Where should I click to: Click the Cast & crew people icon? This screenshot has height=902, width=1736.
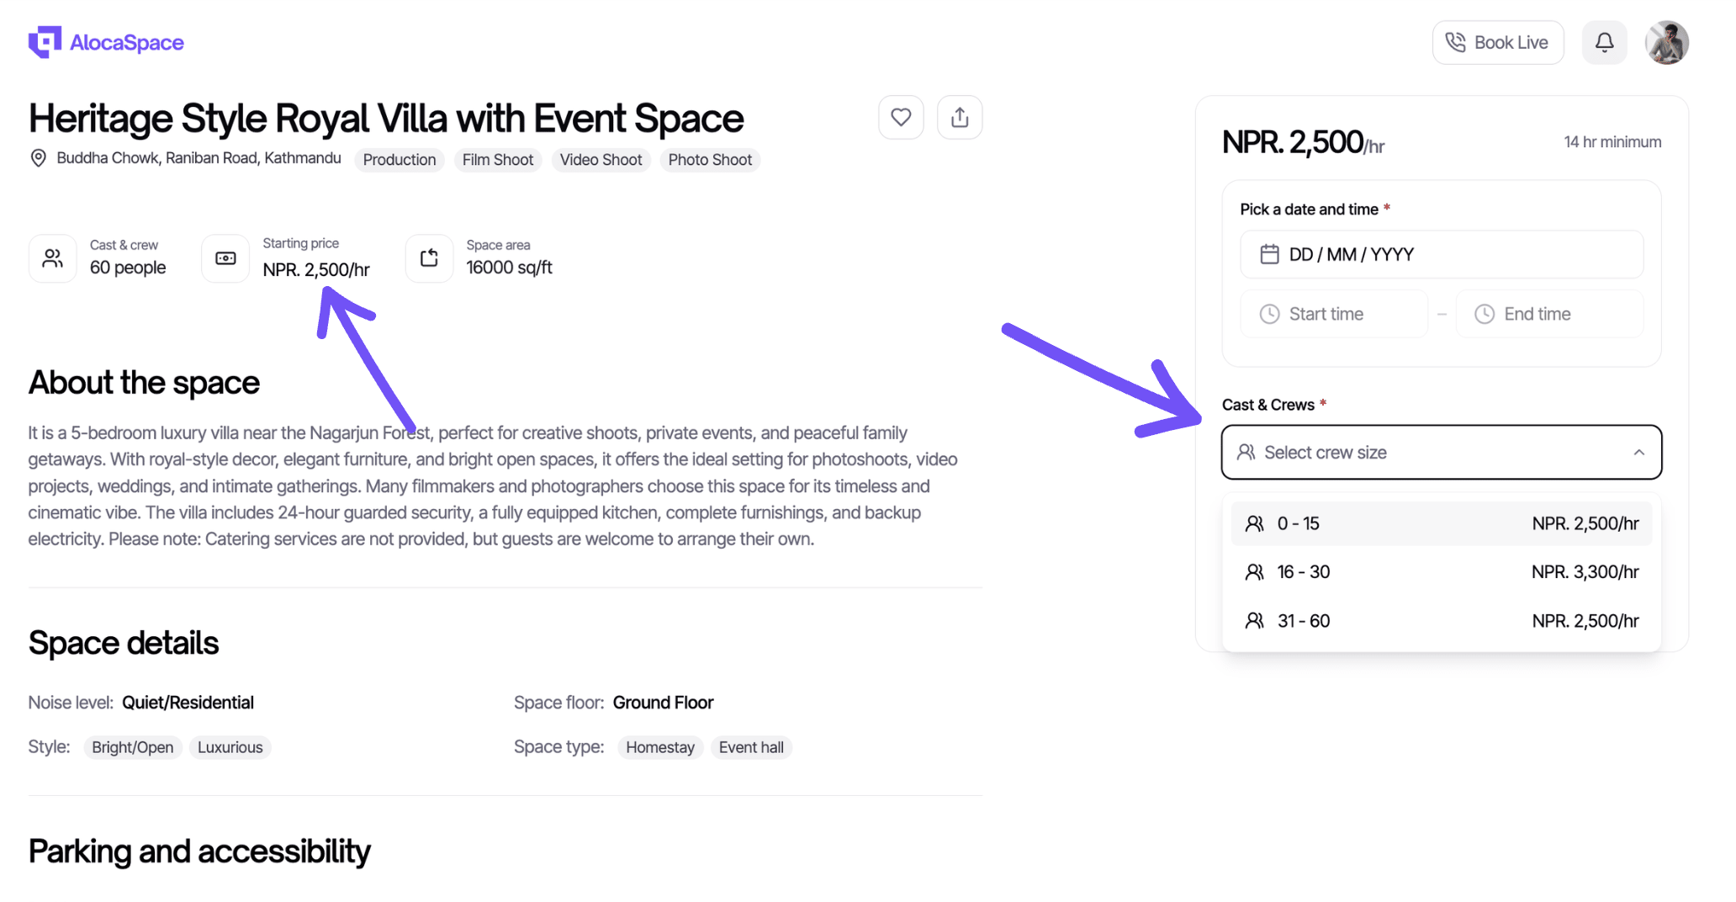coord(53,258)
